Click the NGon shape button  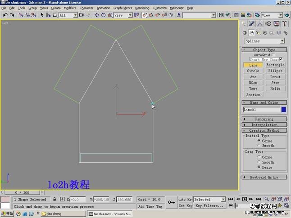tap(253, 83)
